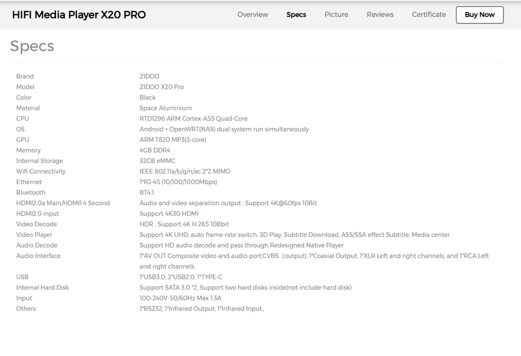Click the Space Aluminium value

pos(165,108)
